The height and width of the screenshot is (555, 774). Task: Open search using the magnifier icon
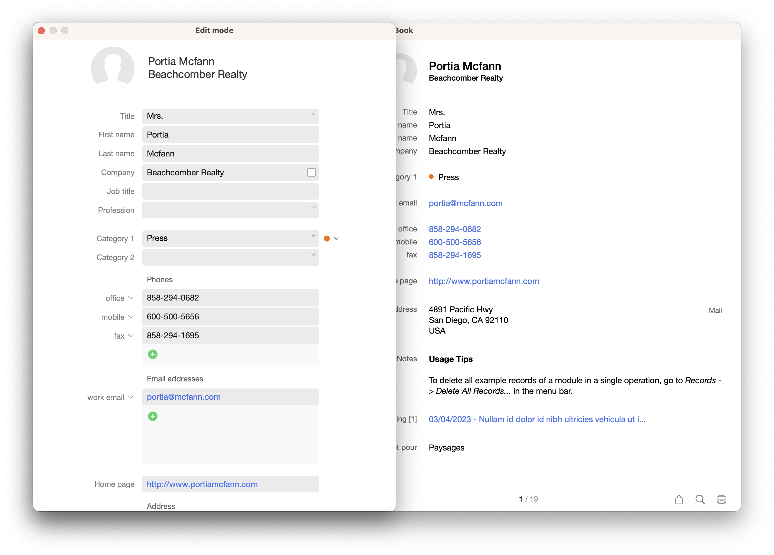[700, 499]
